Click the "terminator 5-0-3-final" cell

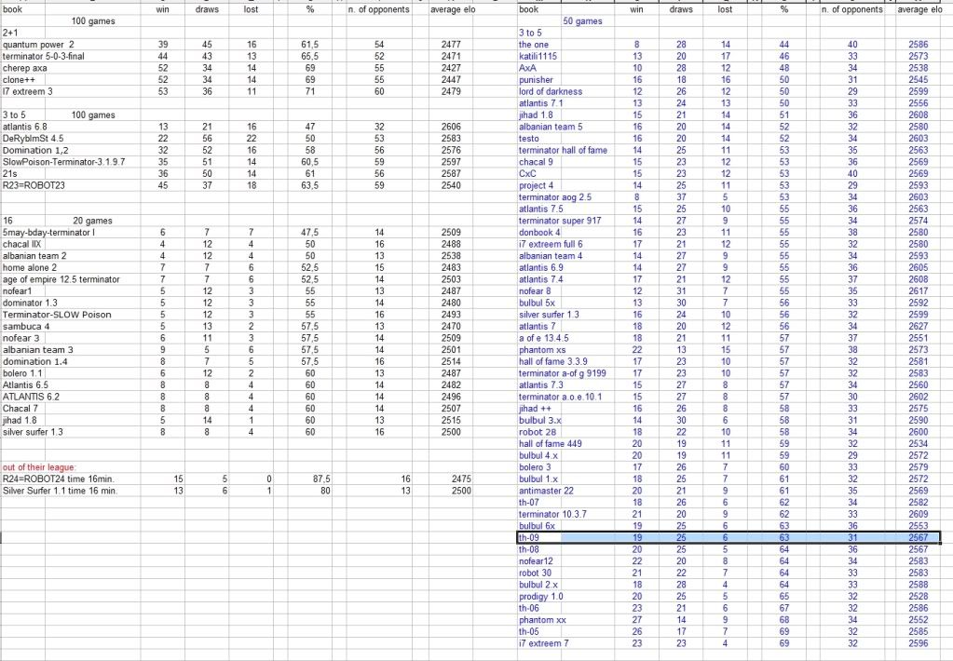pyautogui.click(x=43, y=56)
